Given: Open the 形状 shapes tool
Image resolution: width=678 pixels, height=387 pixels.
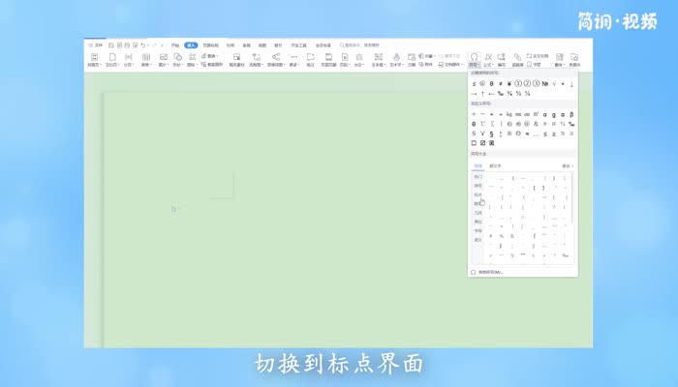Looking at the screenshot, I should tap(178, 59).
